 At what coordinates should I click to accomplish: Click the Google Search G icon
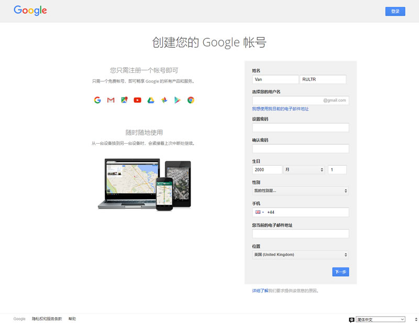pyautogui.click(x=97, y=100)
